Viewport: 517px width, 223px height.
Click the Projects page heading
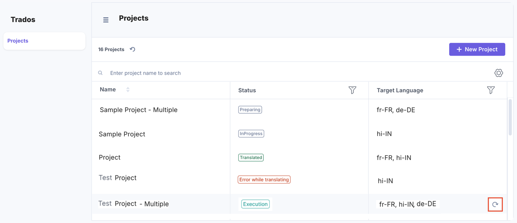coord(134,18)
